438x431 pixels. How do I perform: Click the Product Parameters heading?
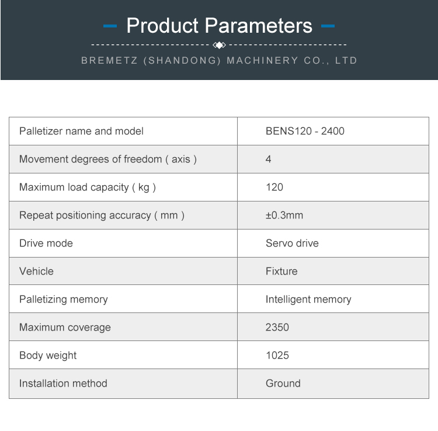point(219,26)
